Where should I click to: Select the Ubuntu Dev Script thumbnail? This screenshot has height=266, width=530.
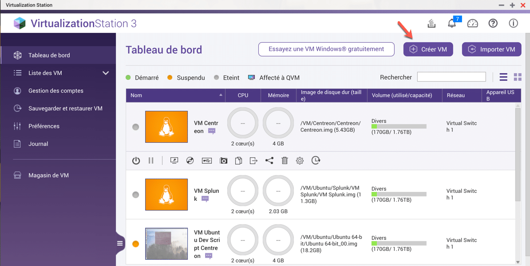(166, 244)
